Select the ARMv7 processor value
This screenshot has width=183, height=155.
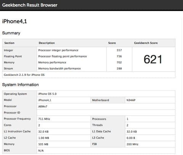[x=43, y=107]
